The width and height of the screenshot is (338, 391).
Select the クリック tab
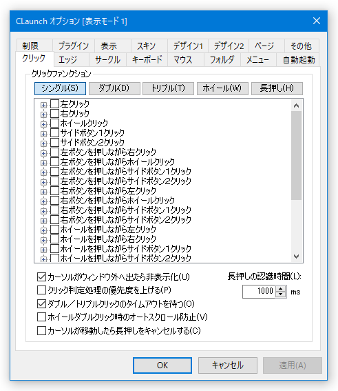pos(34,59)
